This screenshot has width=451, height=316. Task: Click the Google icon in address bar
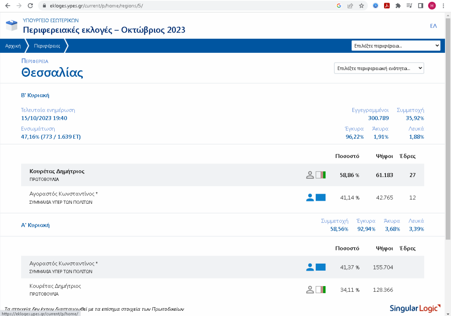[339, 6]
